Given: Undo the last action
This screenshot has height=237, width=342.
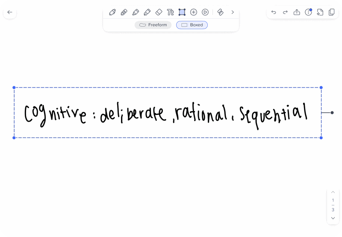Looking at the screenshot, I should pos(274,12).
